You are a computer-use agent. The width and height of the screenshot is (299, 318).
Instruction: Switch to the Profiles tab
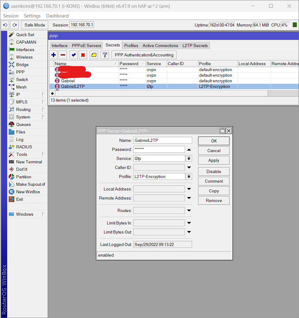131,45
